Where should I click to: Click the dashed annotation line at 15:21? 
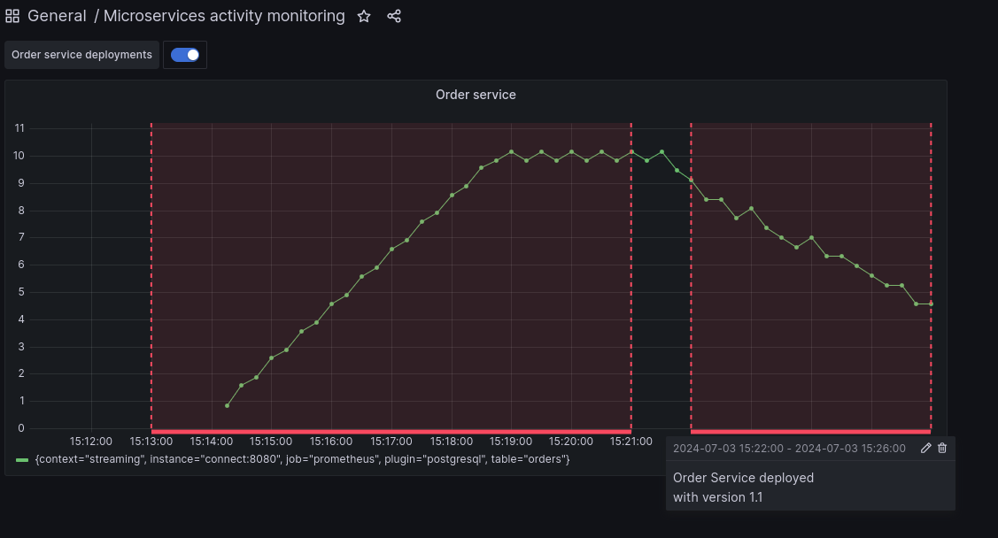(x=631, y=265)
